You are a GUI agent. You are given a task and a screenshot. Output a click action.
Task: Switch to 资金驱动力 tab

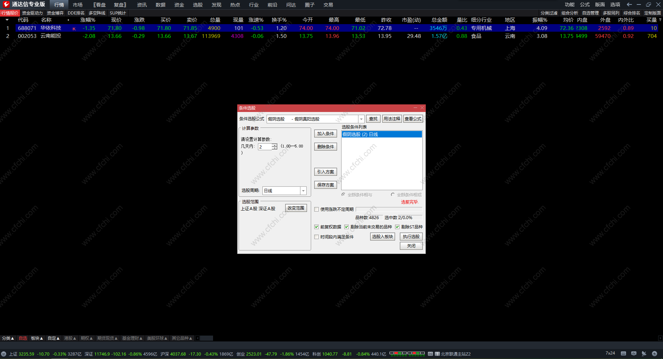(x=32, y=13)
